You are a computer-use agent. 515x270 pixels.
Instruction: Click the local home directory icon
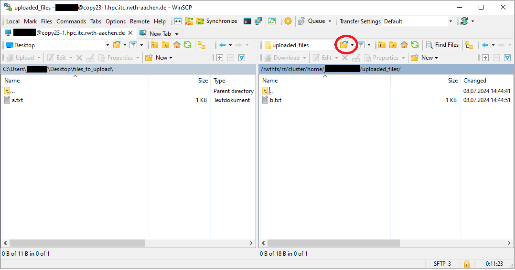tap(177, 45)
